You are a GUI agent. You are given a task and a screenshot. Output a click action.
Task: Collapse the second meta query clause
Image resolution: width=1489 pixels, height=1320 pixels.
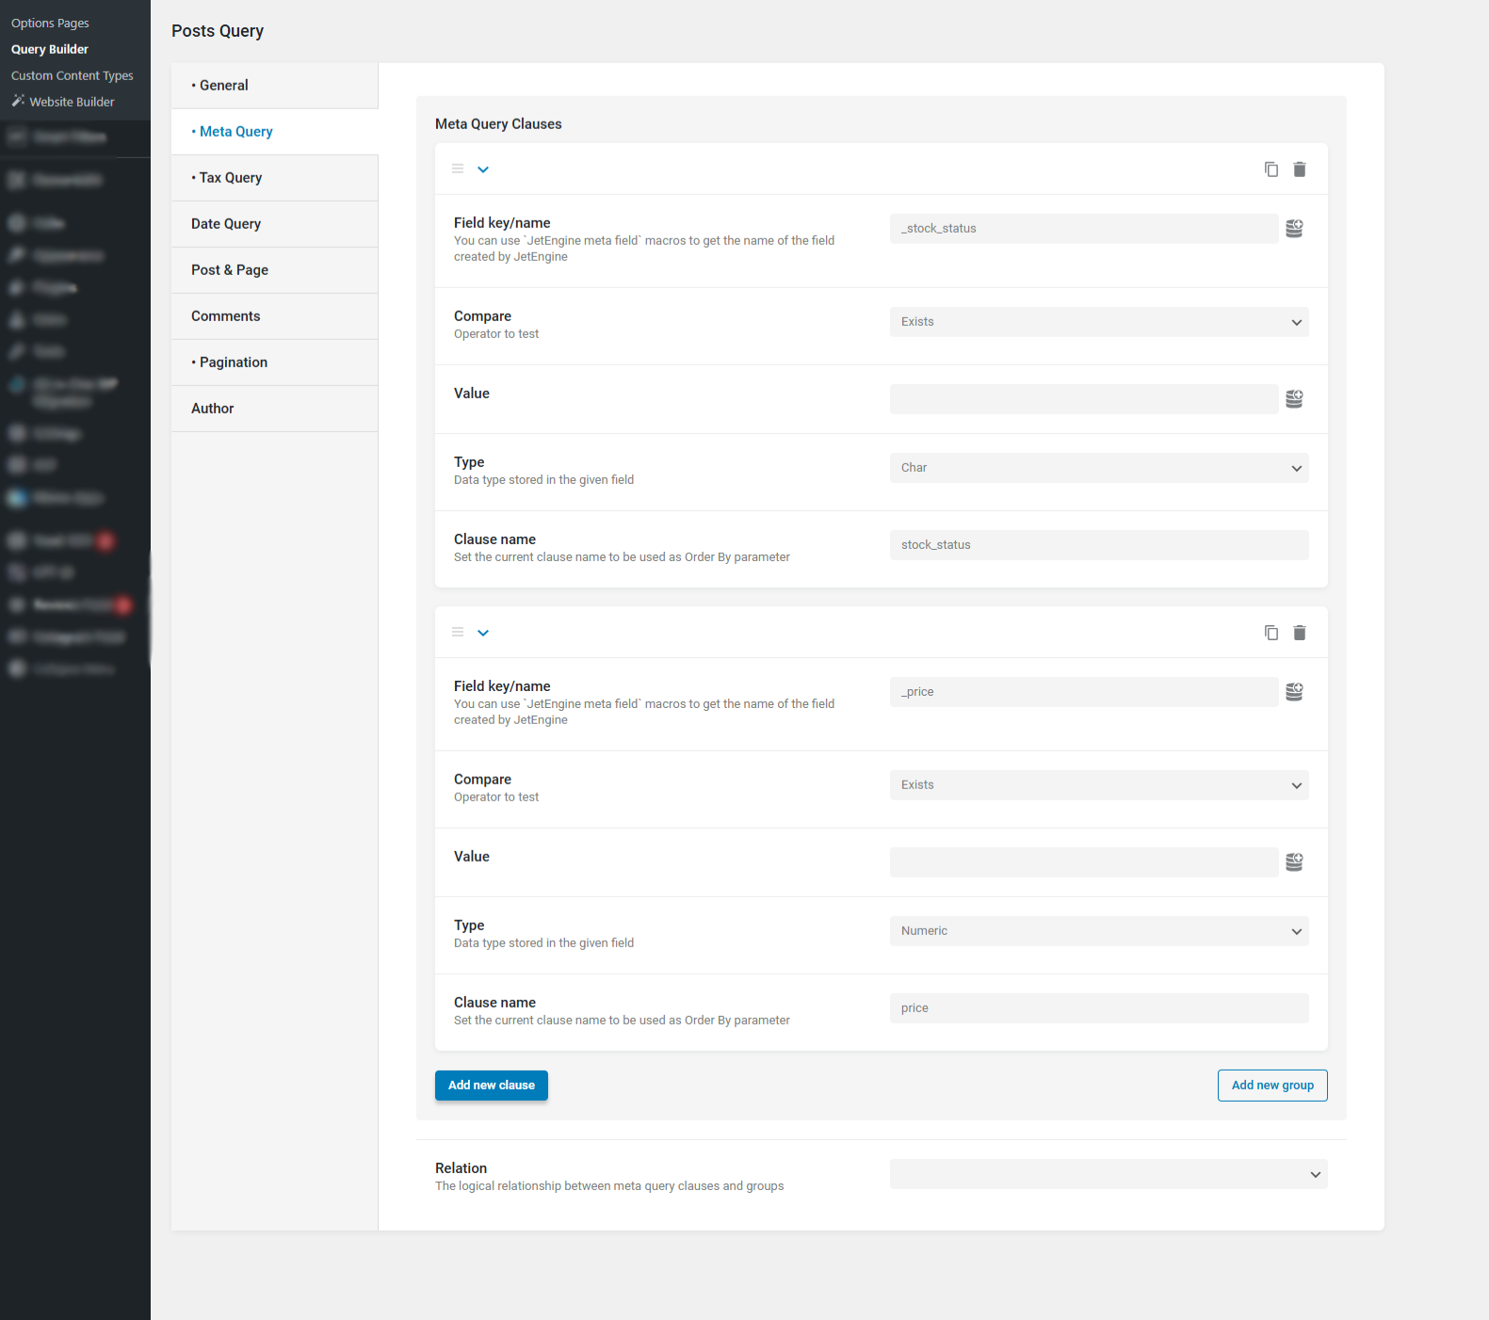483,633
